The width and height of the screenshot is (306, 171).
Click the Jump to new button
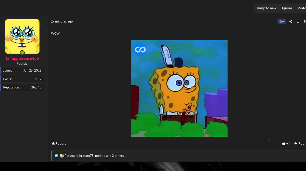point(267,8)
